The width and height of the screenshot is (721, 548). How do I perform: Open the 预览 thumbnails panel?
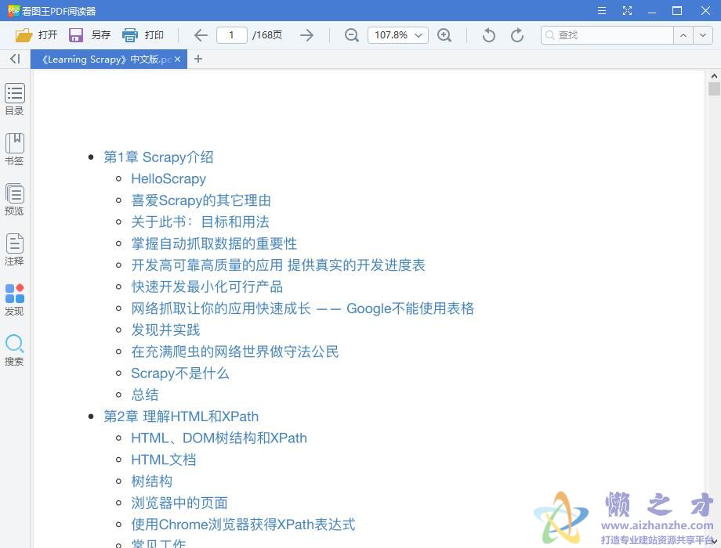15,200
